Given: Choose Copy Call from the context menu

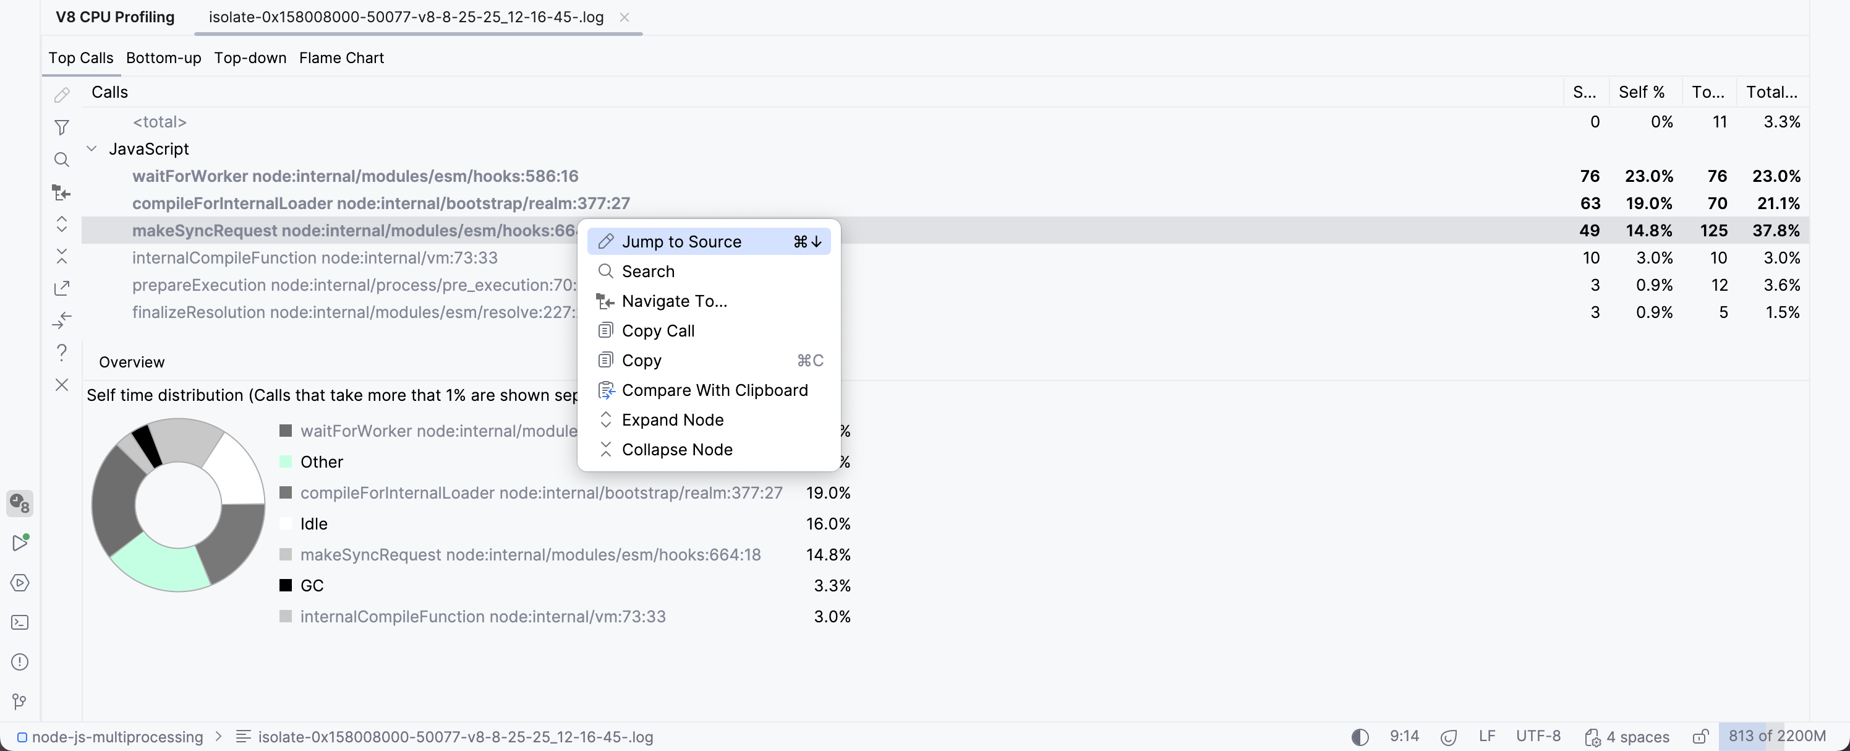Looking at the screenshot, I should point(658,330).
